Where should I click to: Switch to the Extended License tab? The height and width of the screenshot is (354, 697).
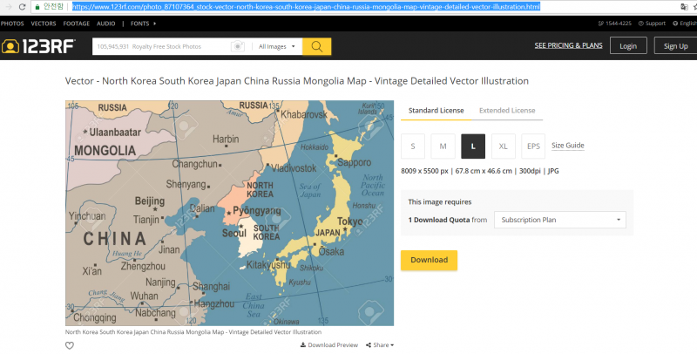(506, 111)
